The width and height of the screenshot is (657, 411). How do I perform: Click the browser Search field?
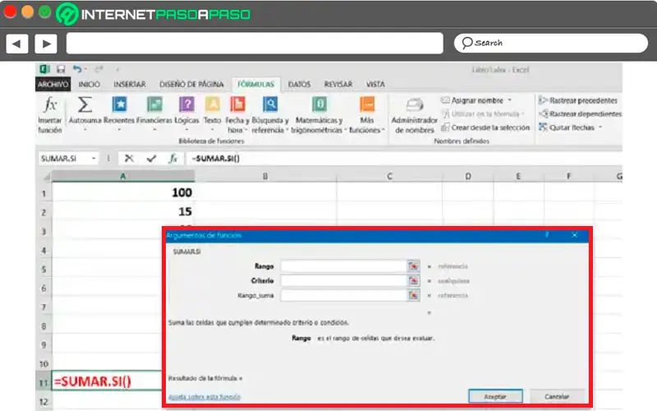(x=551, y=43)
